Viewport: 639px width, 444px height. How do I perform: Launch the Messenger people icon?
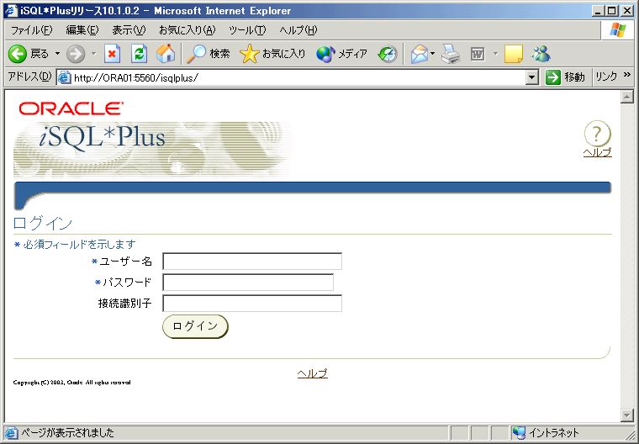click(541, 54)
